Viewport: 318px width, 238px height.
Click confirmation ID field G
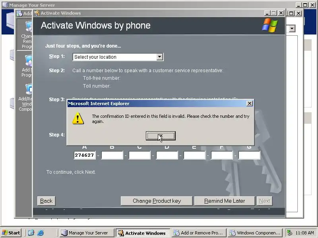point(249,155)
